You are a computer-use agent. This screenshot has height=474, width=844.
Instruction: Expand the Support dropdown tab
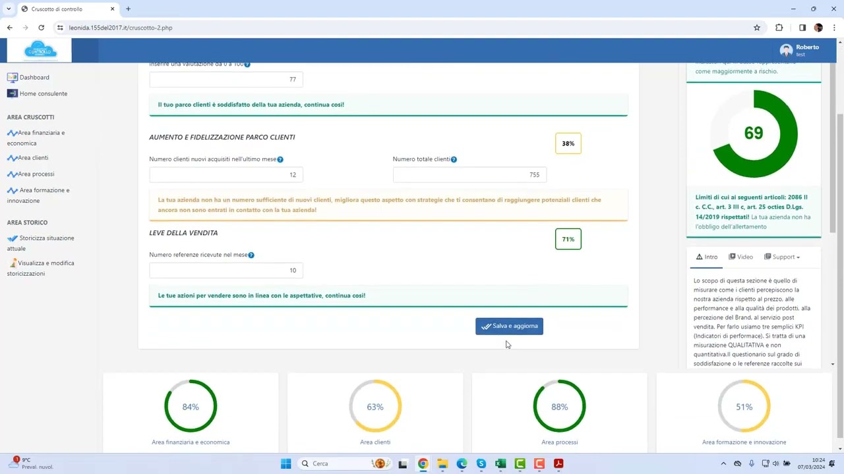point(782,257)
